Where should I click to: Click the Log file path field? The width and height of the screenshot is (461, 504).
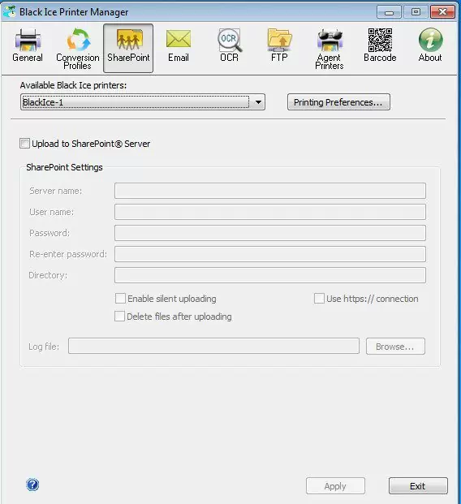(x=213, y=346)
